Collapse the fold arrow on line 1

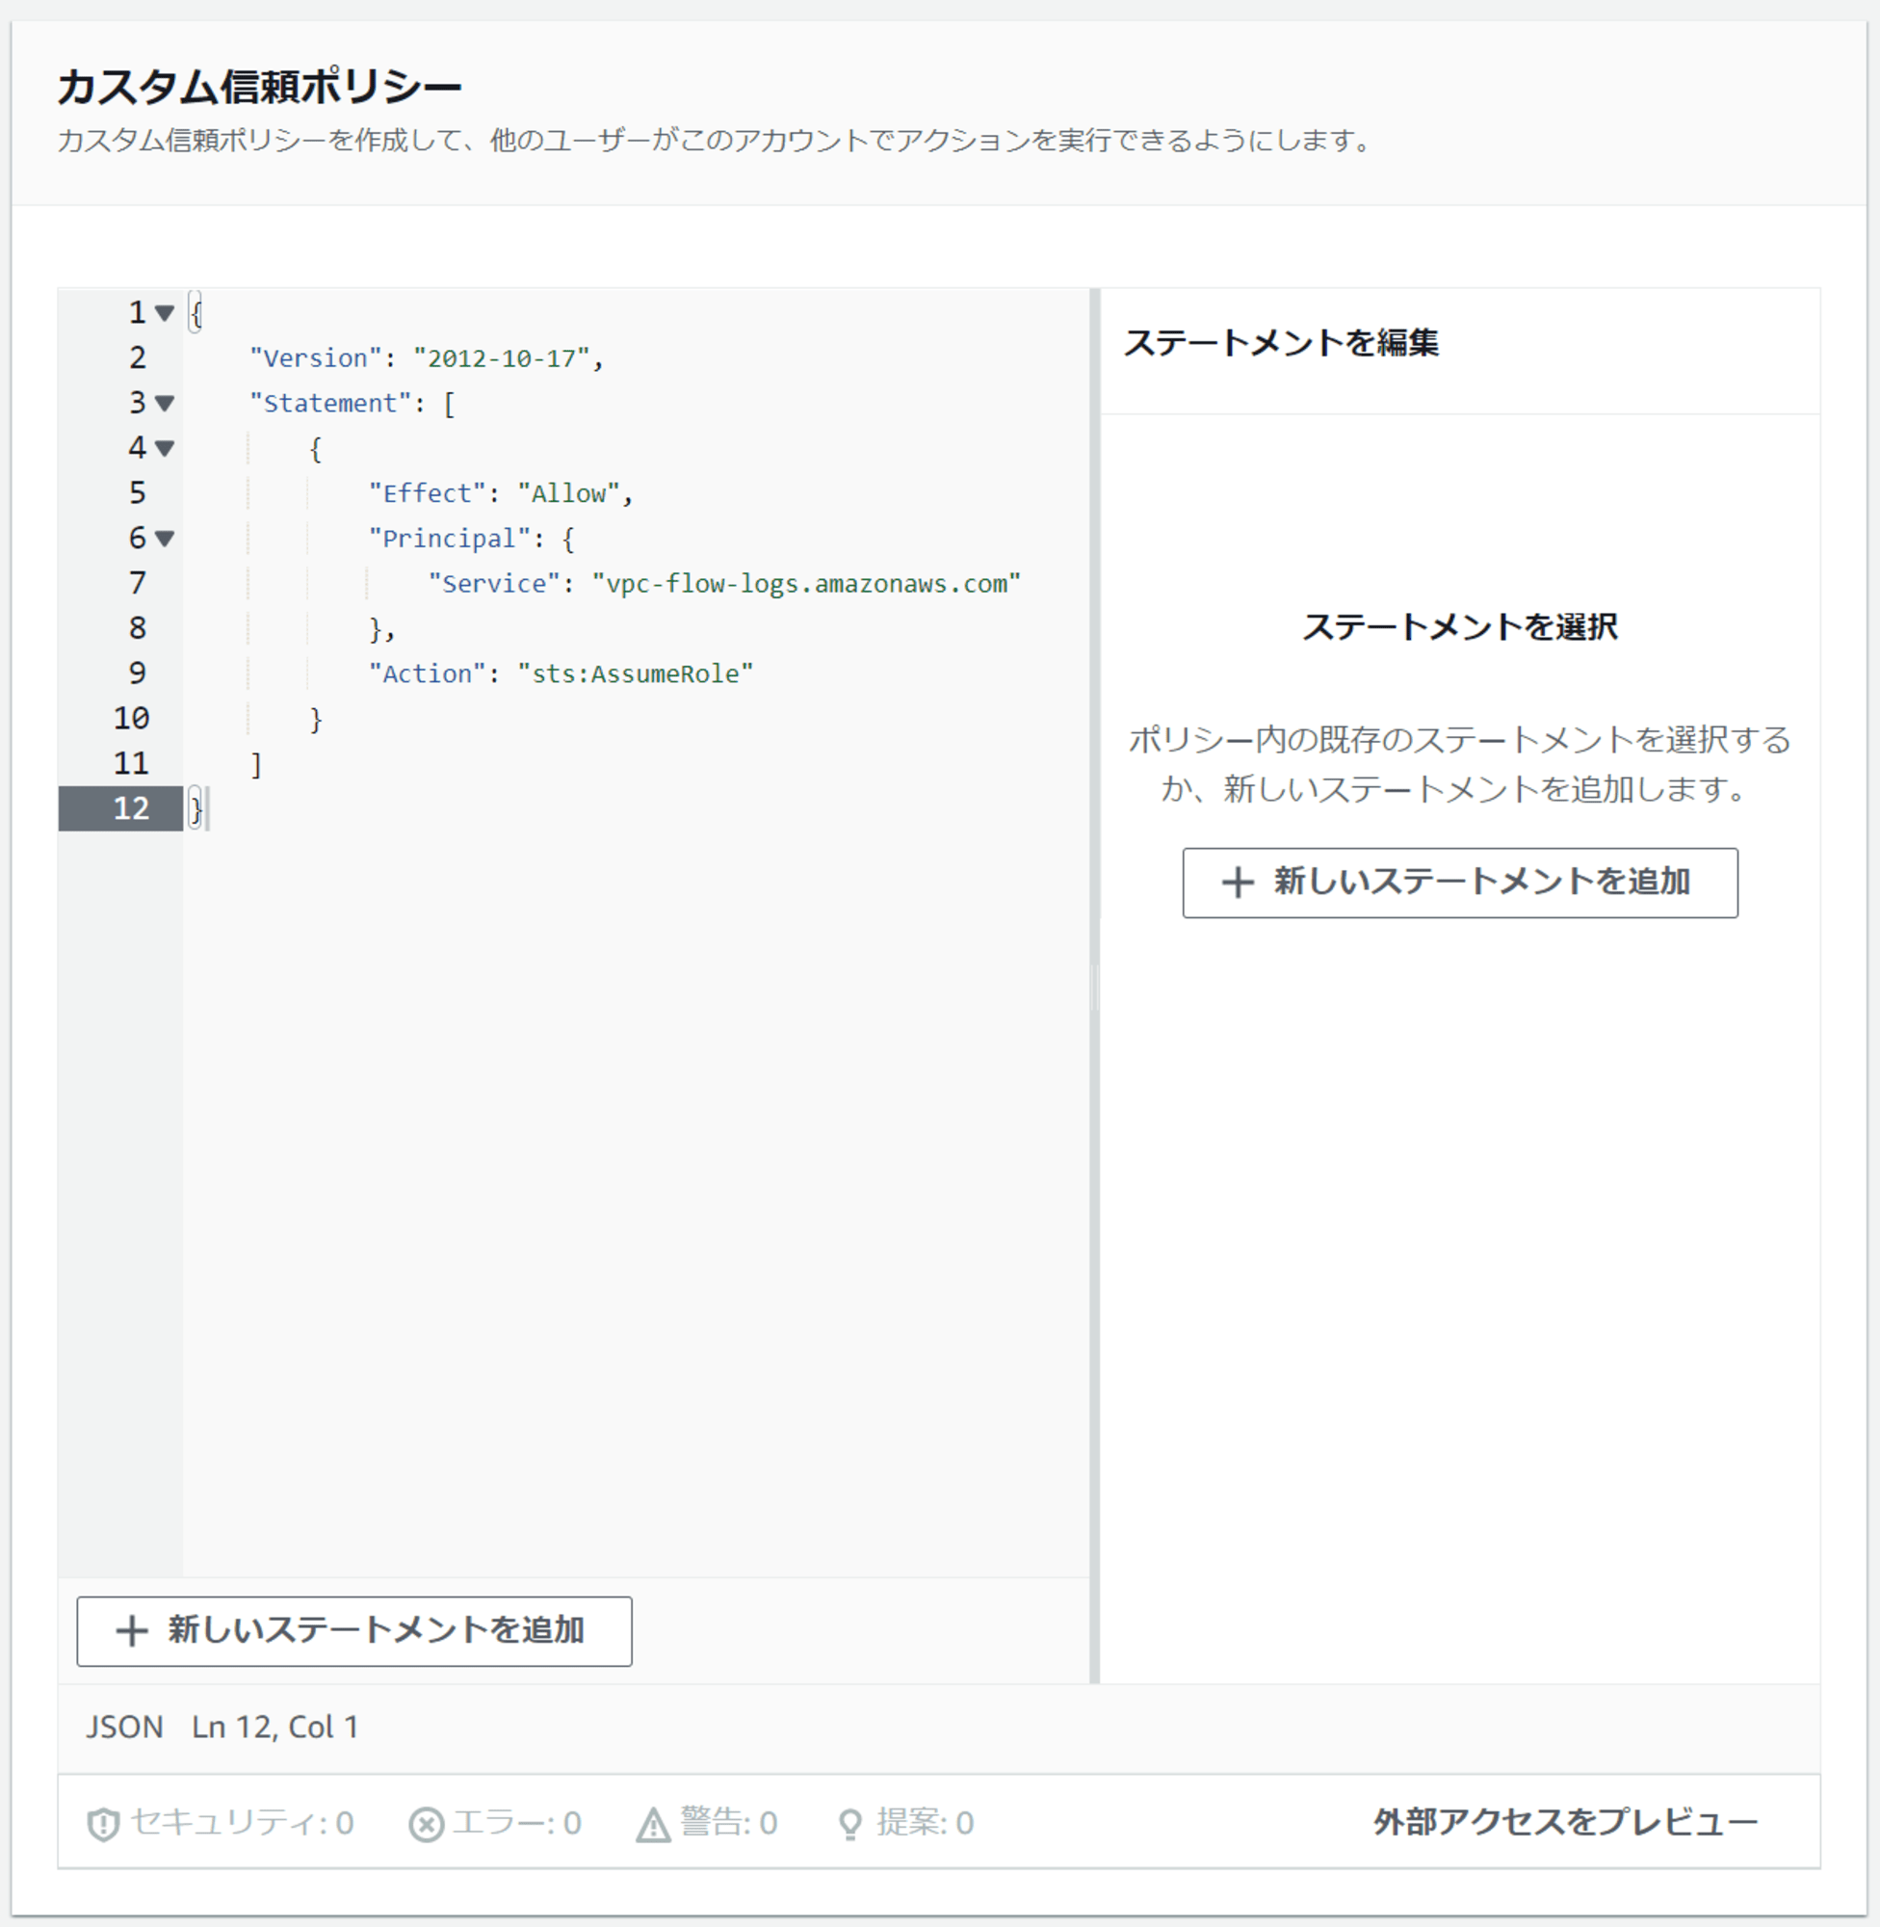point(165,313)
